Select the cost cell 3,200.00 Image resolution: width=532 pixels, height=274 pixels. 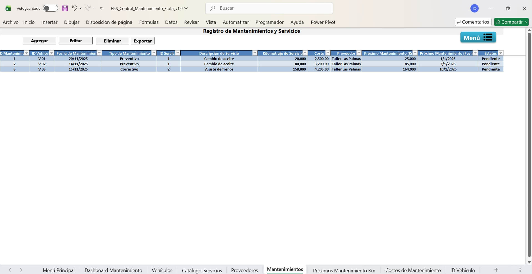(x=319, y=64)
